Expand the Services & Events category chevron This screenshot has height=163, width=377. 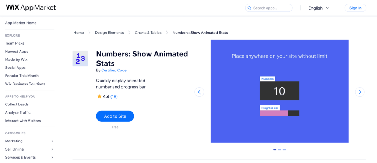pyautogui.click(x=52, y=158)
